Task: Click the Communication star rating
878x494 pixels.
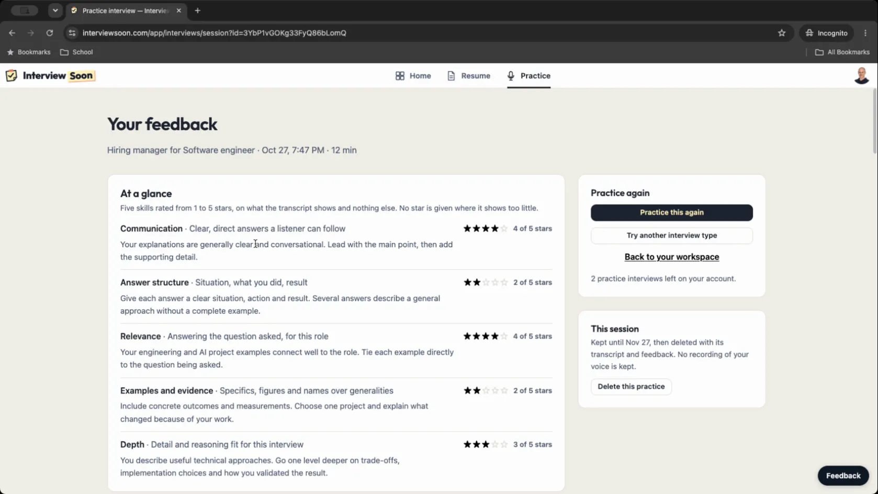Action: point(486,229)
